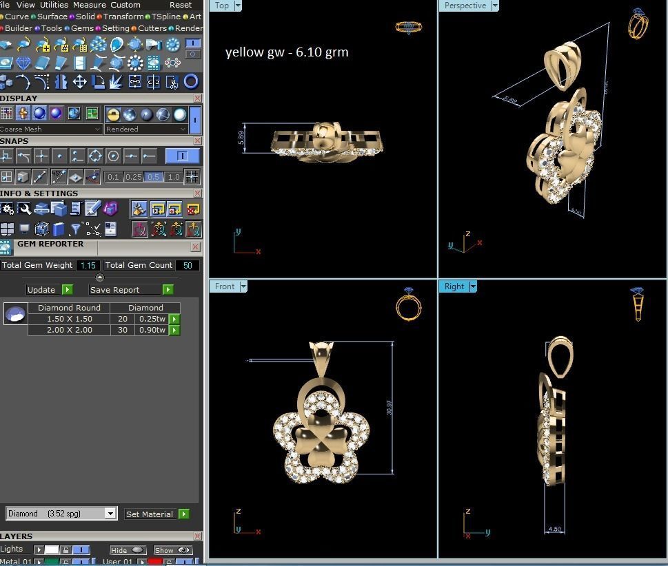Click the trim scissors tool icon
668x566 pixels.
pos(172,81)
